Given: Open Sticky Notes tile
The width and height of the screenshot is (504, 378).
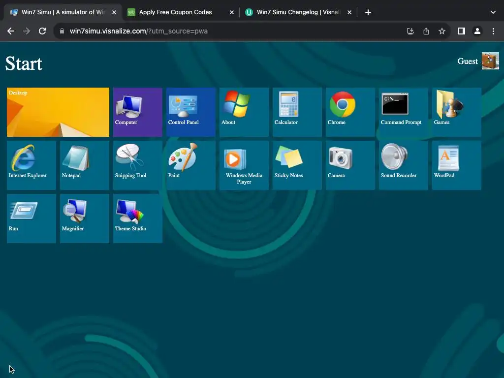Looking at the screenshot, I should [297, 165].
